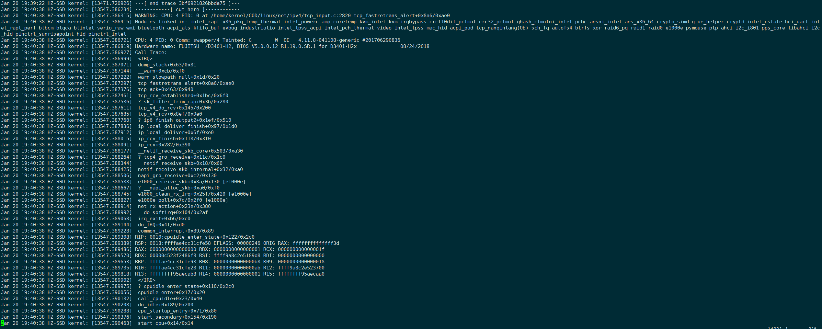
Task: Click the "cut here" marker line
Action: 187,9
